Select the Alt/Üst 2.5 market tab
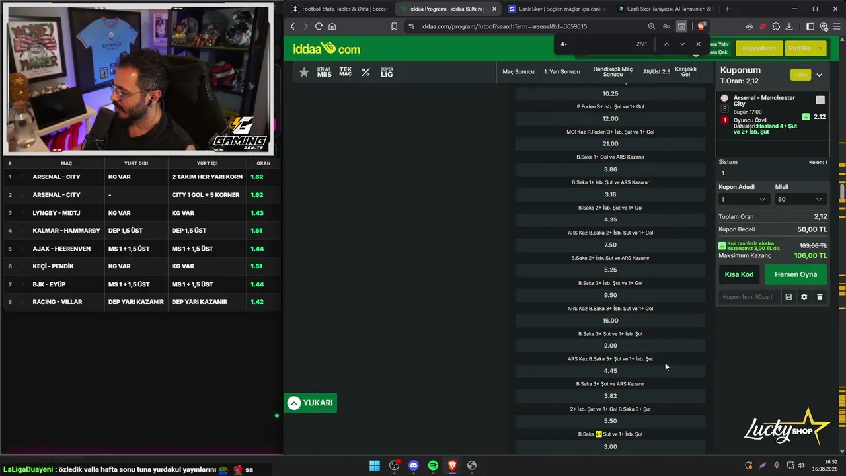Image resolution: width=846 pixels, height=476 pixels. [656, 72]
